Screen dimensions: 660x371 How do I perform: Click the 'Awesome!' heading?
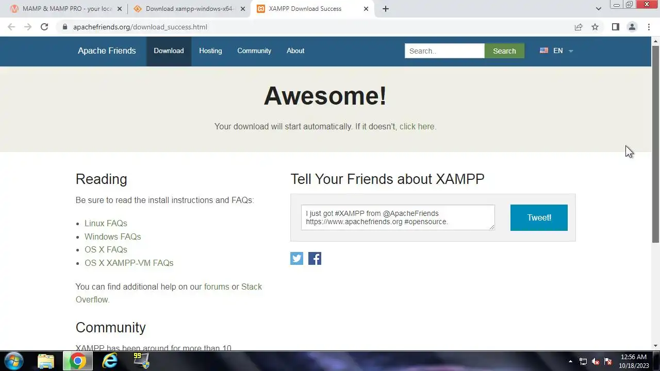[325, 96]
